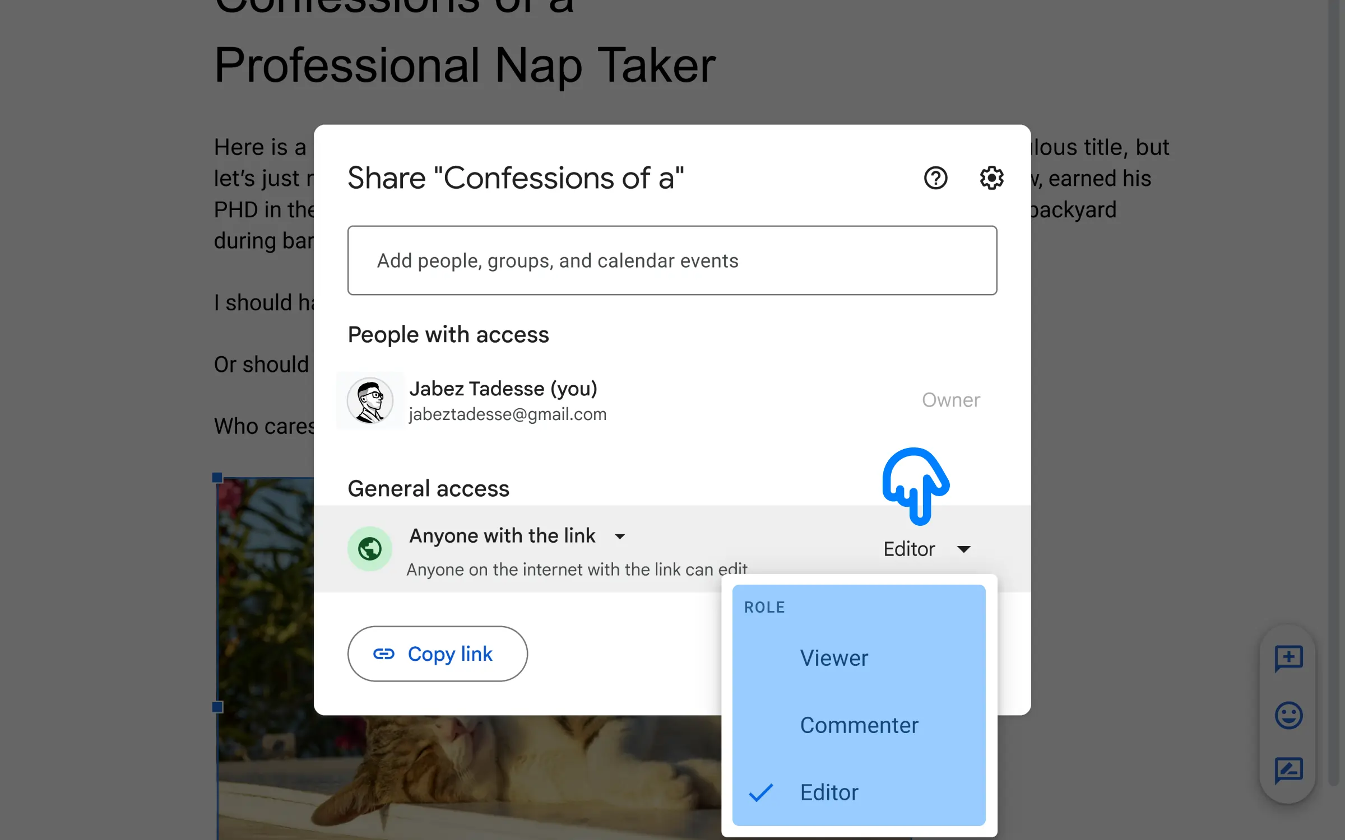This screenshot has height=840, width=1345.
Task: Click the Owner label for Jabez Tadesse
Action: coord(951,400)
